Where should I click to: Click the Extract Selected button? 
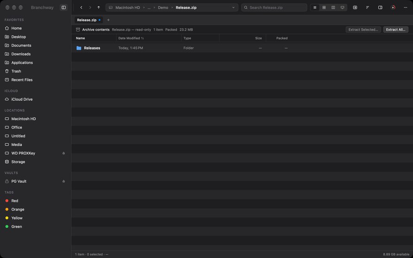tap(363, 30)
